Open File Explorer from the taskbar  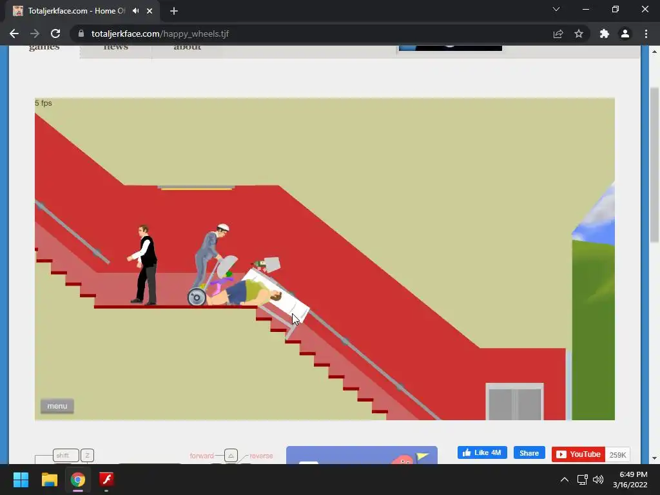coord(49,480)
